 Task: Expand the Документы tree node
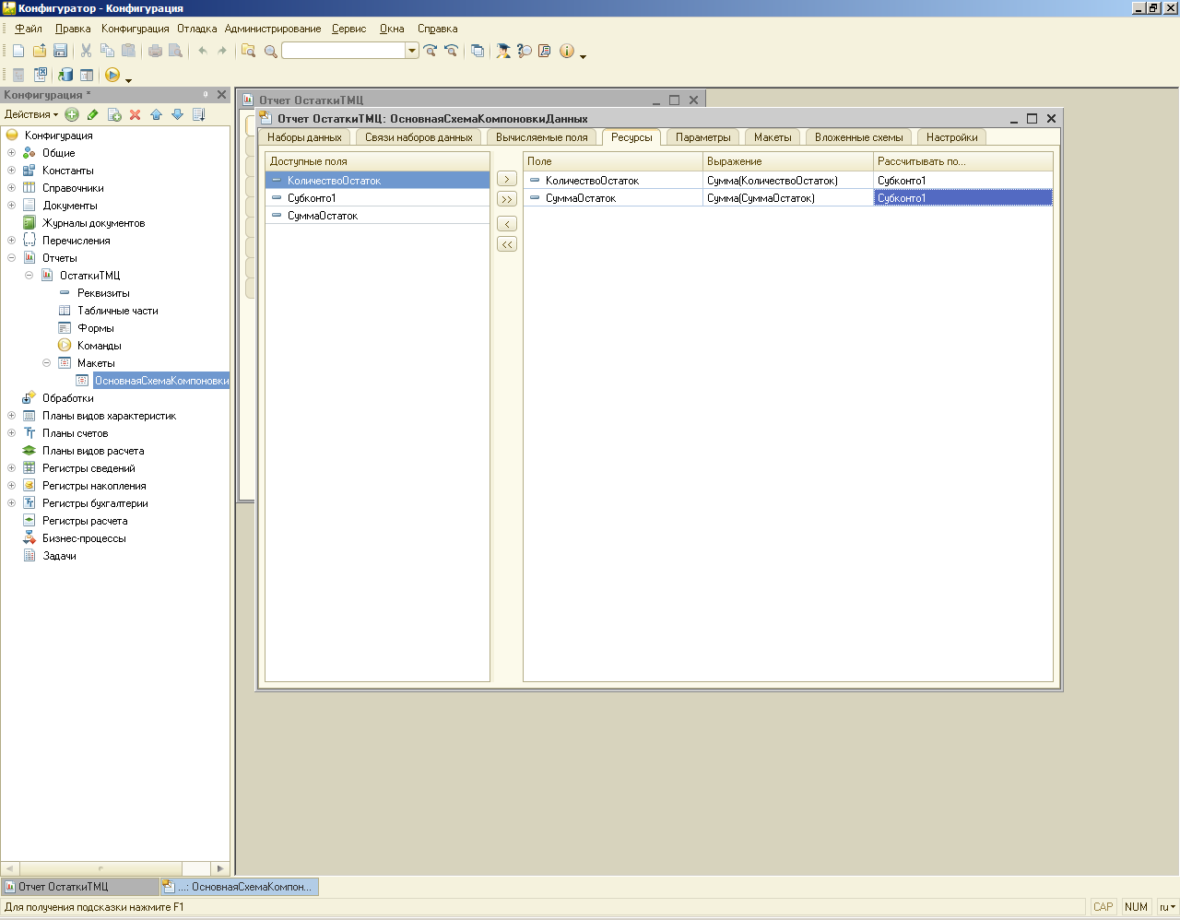[11, 206]
